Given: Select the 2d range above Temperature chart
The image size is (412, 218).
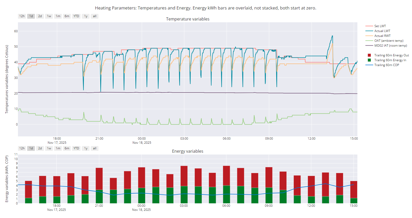Looking at the screenshot, I should (x=40, y=16).
